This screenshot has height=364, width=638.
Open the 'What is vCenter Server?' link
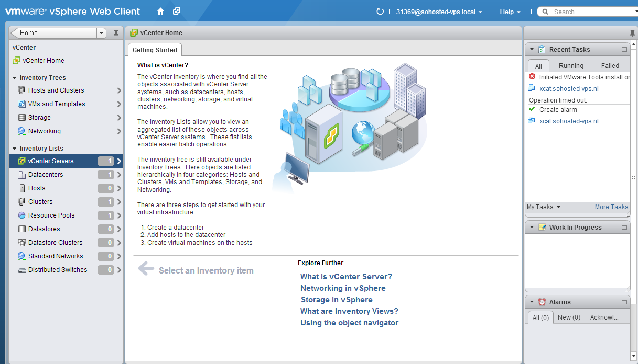tap(346, 277)
